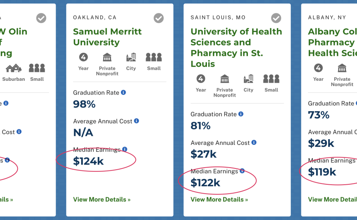This screenshot has width=357, height=220.
Task: Click Average Annual Cost info icon on Samuel Merritt card
Action: (x=136, y=121)
